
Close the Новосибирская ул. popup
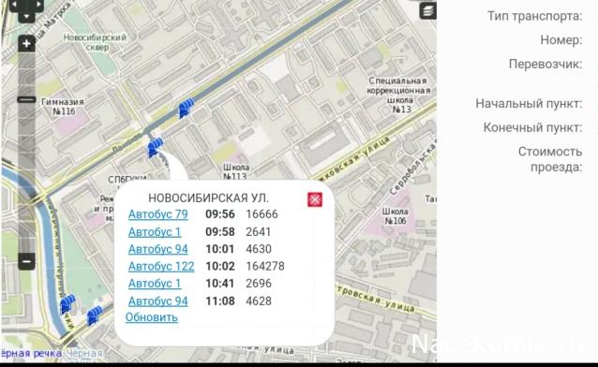tap(315, 199)
